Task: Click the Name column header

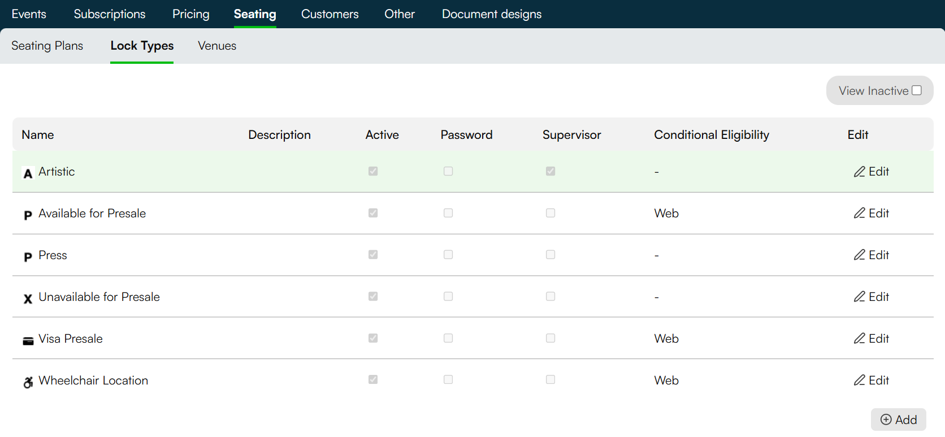Action: click(x=38, y=135)
